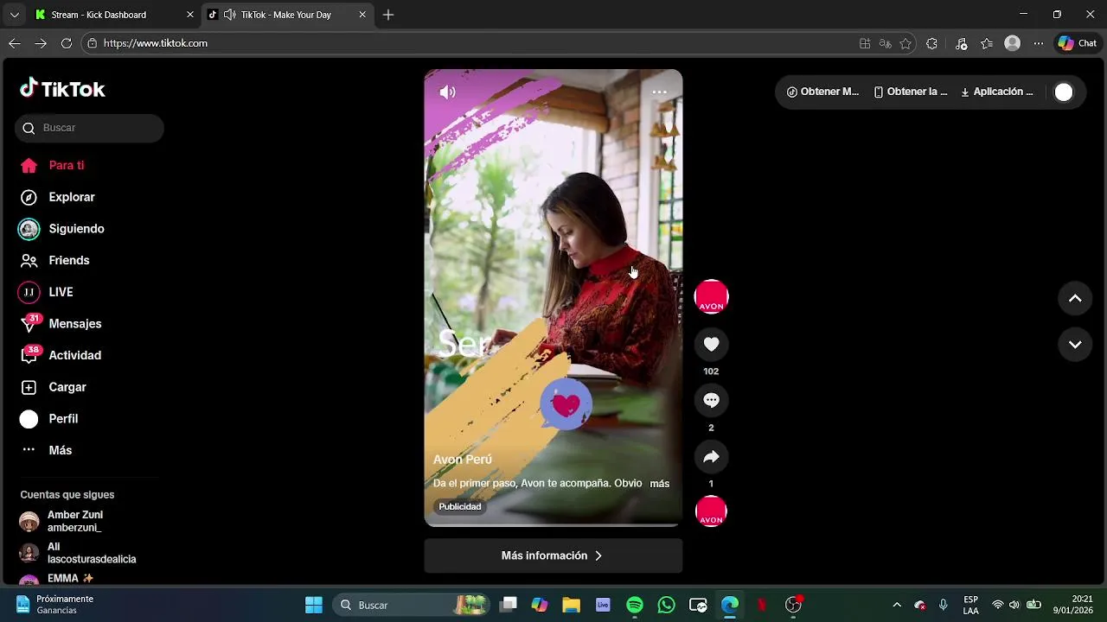
Task: Open Spotify from the taskbar
Action: [635, 605]
